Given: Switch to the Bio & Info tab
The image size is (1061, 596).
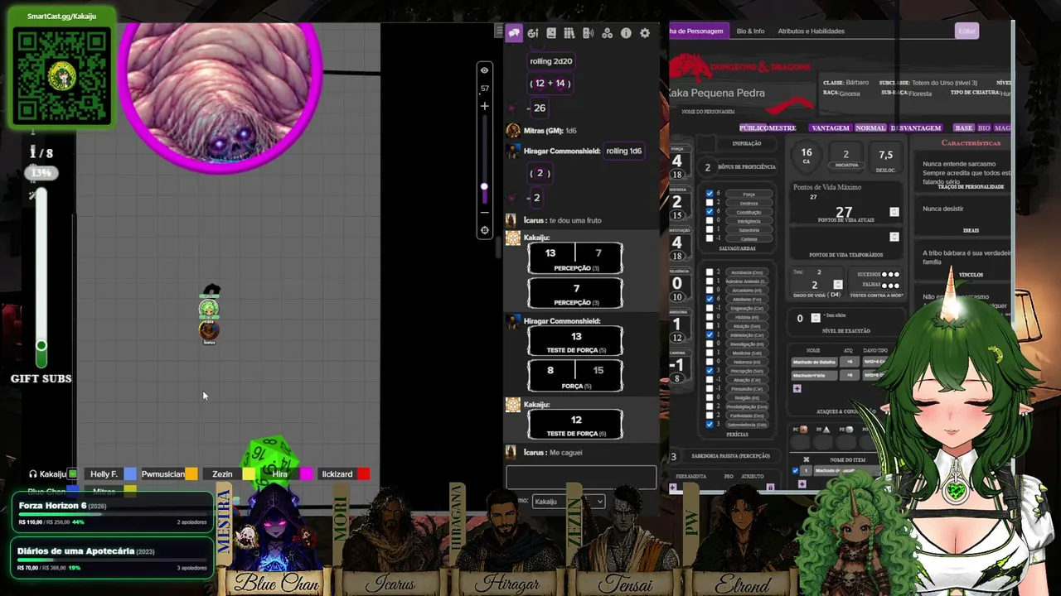Looking at the screenshot, I should pyautogui.click(x=750, y=31).
